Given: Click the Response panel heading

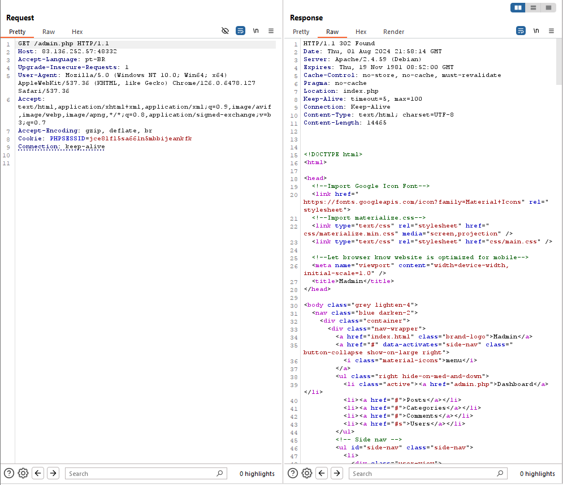Looking at the screenshot, I should pos(306,18).
